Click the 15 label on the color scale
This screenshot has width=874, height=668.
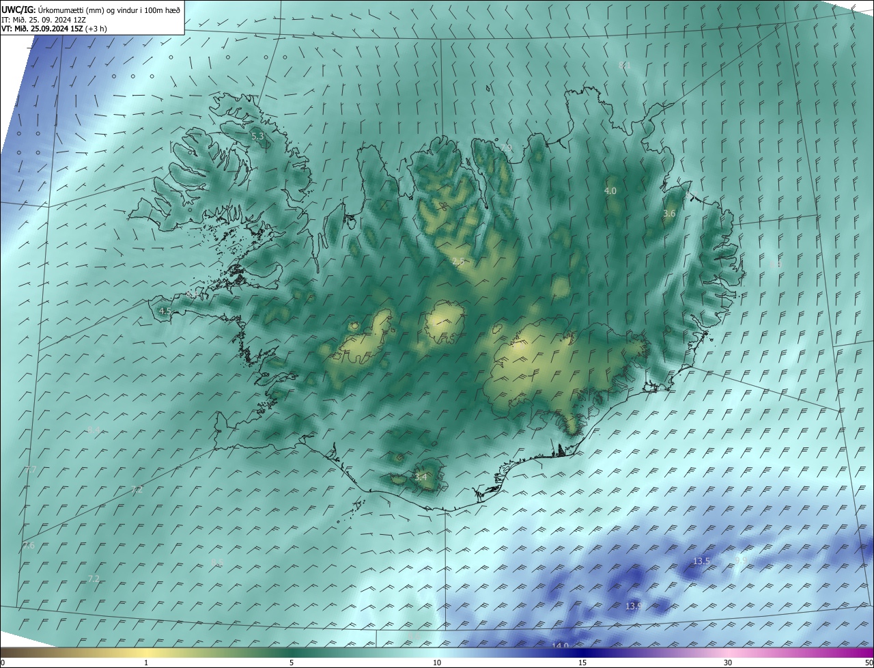[582, 663]
